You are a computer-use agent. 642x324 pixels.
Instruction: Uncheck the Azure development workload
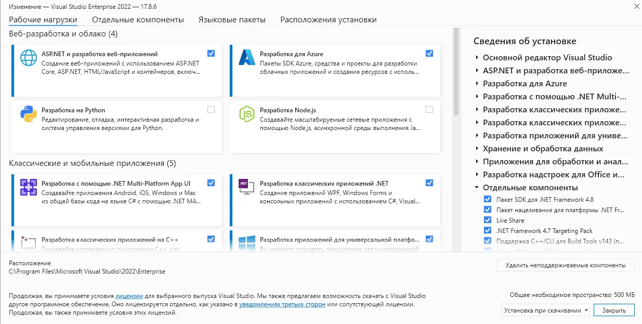429,53
